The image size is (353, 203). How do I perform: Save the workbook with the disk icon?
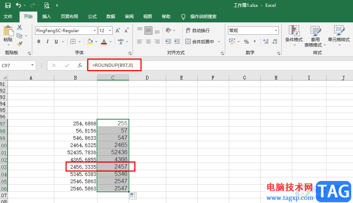(8, 5)
